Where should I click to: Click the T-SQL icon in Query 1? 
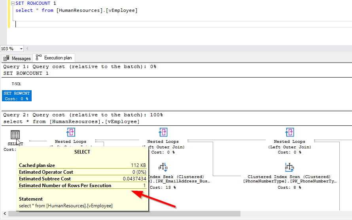(x=16, y=84)
